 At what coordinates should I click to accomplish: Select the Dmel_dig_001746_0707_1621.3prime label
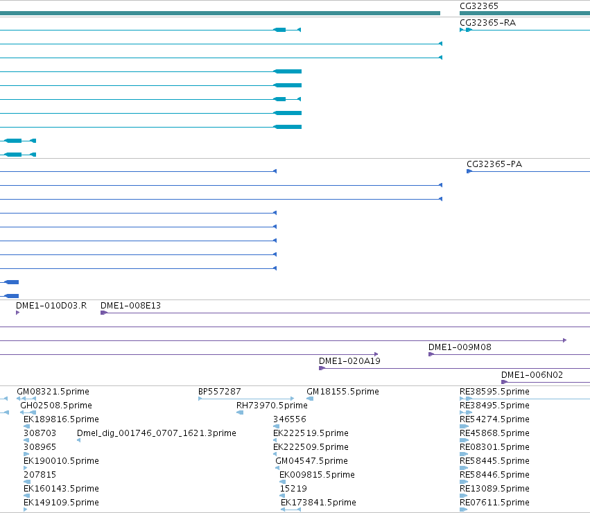click(157, 433)
